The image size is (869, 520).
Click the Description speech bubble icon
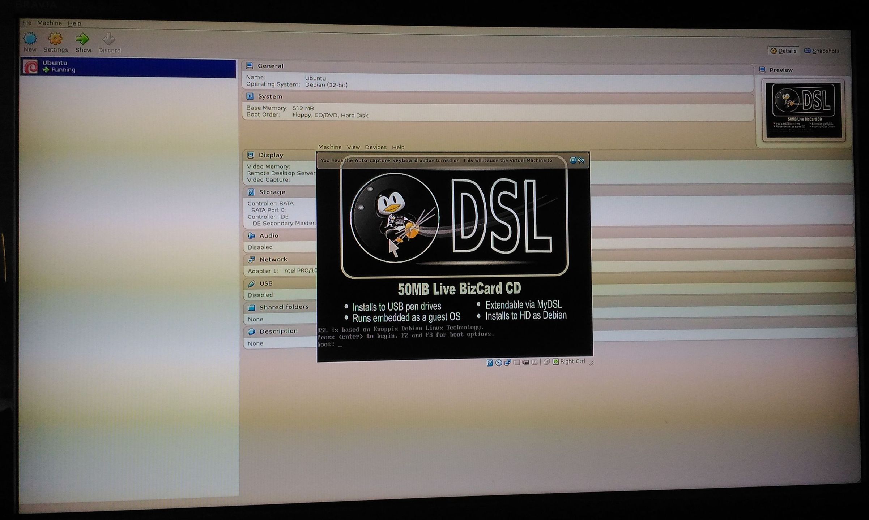tap(251, 331)
